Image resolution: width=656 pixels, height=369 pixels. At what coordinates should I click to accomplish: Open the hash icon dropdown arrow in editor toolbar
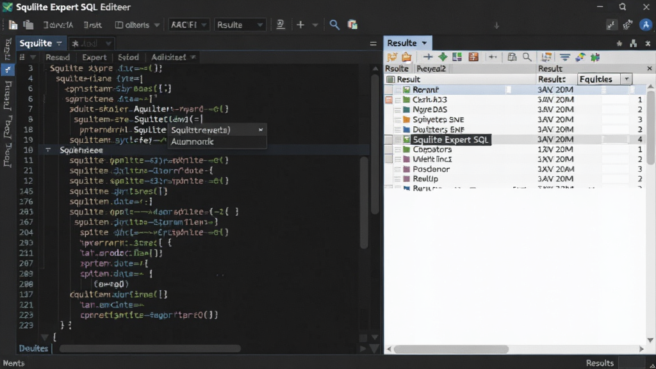click(33, 57)
